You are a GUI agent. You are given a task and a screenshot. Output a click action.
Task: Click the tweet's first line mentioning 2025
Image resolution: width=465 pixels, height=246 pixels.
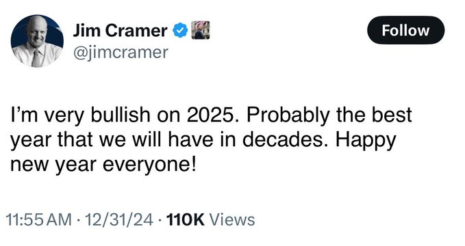[x=211, y=115]
